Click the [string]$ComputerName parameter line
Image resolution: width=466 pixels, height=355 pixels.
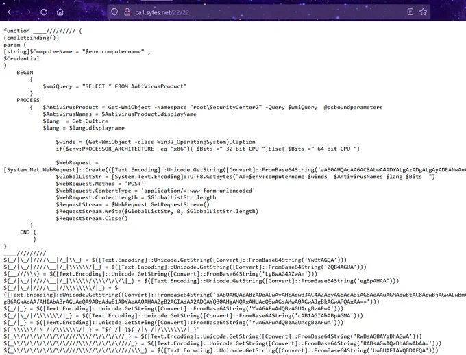tap(77, 51)
